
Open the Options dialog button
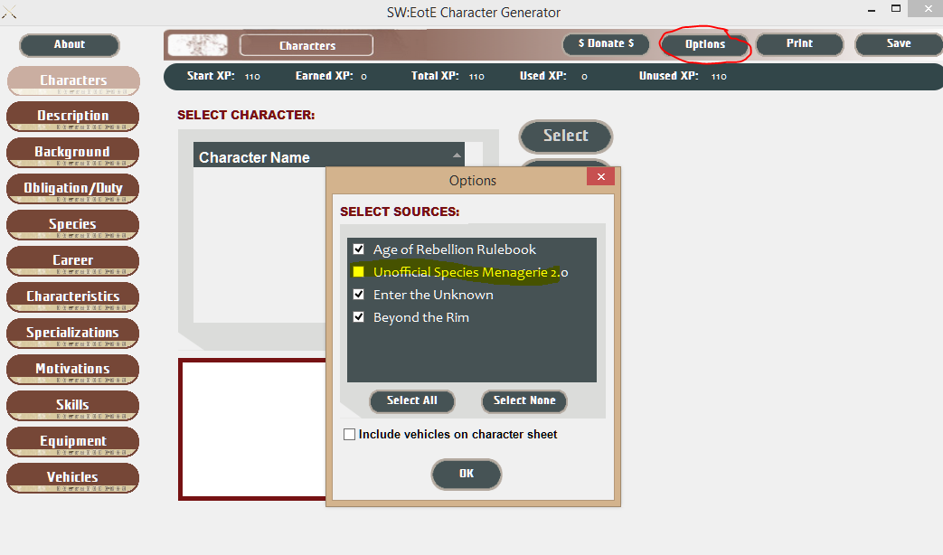click(x=705, y=44)
